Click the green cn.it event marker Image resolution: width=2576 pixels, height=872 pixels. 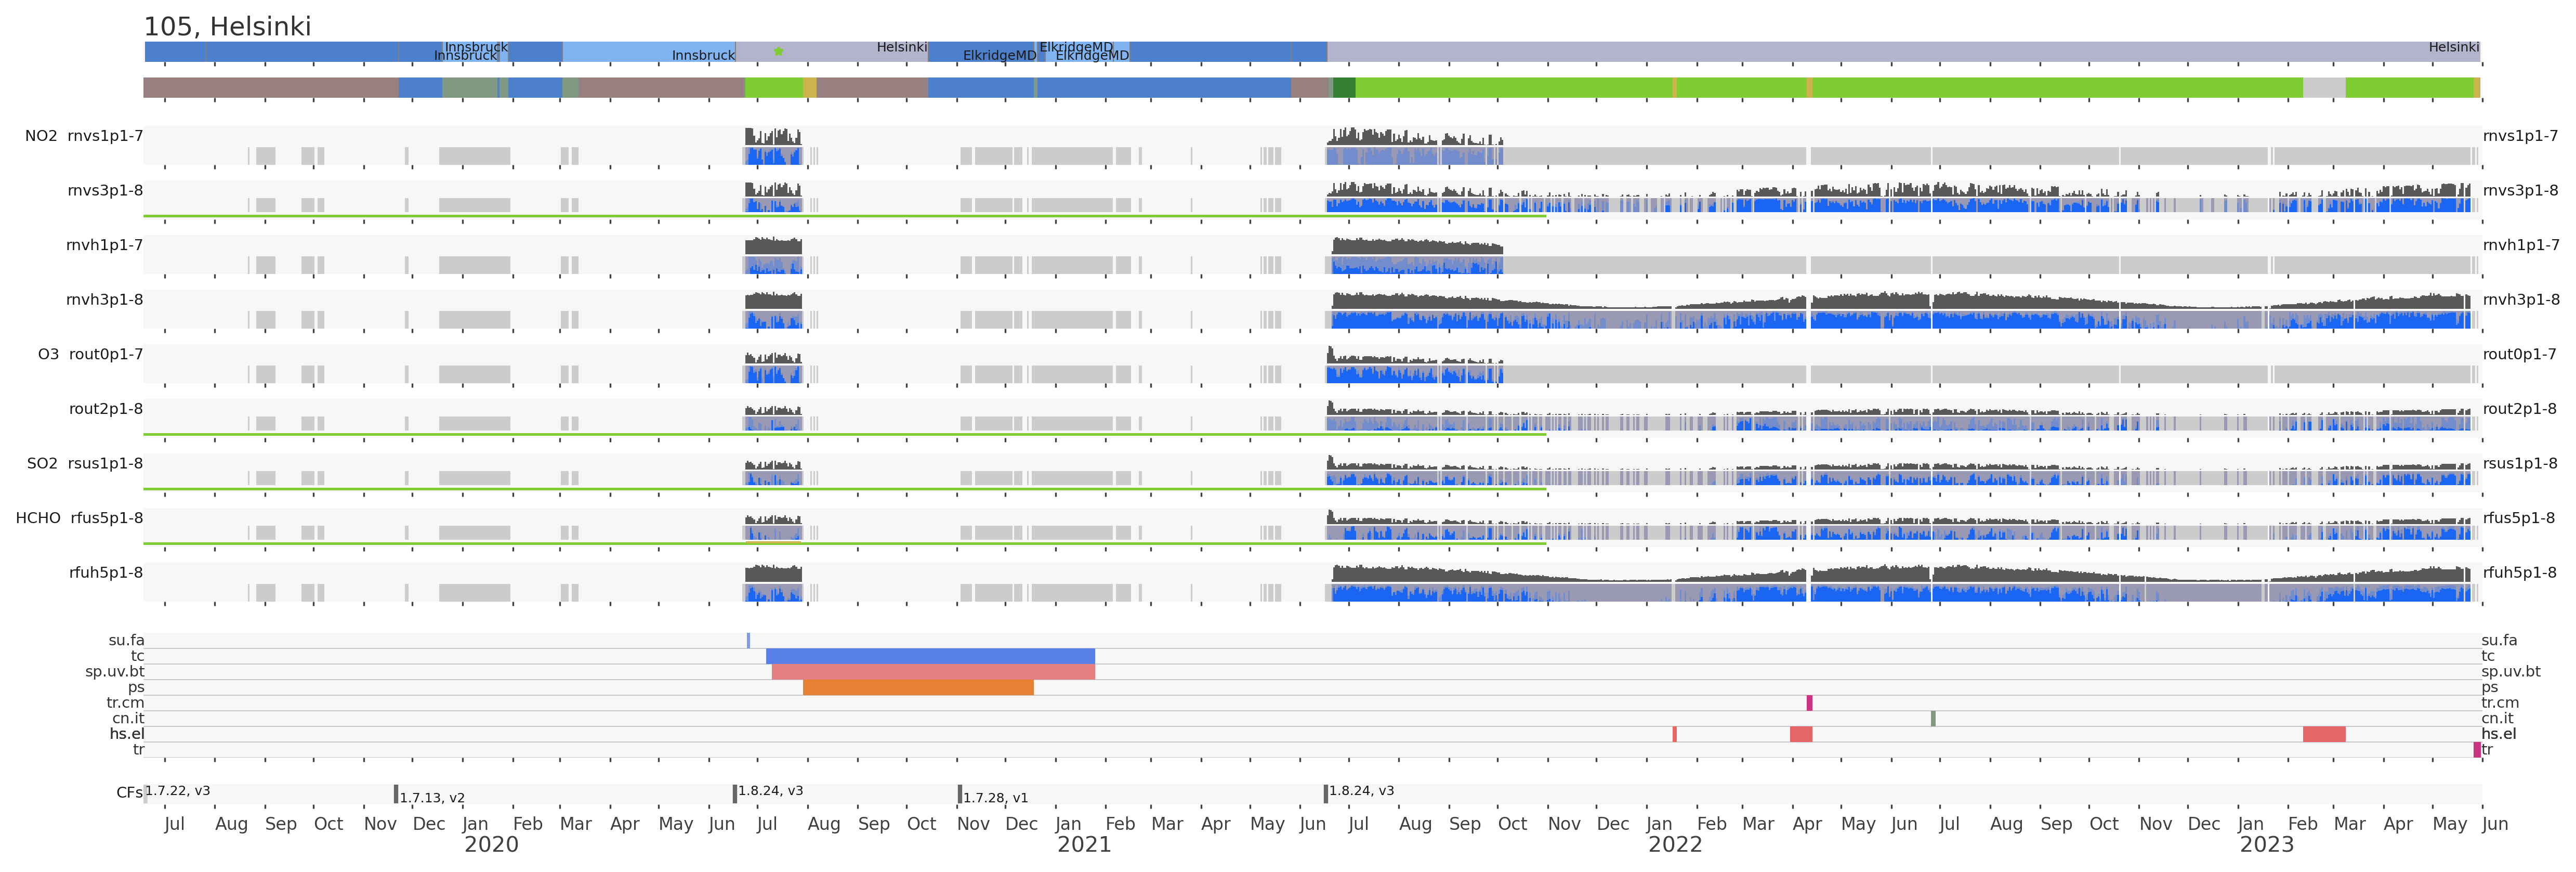pyautogui.click(x=1933, y=718)
